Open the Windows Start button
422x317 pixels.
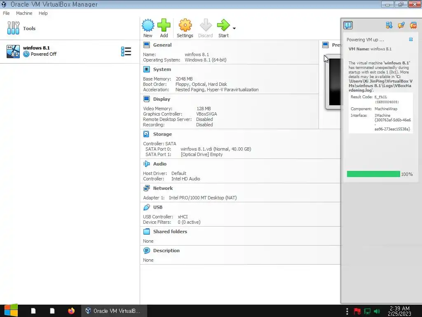(x=11, y=310)
